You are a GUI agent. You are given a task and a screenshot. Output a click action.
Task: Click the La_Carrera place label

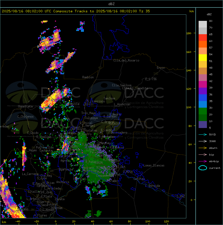point(30,174)
